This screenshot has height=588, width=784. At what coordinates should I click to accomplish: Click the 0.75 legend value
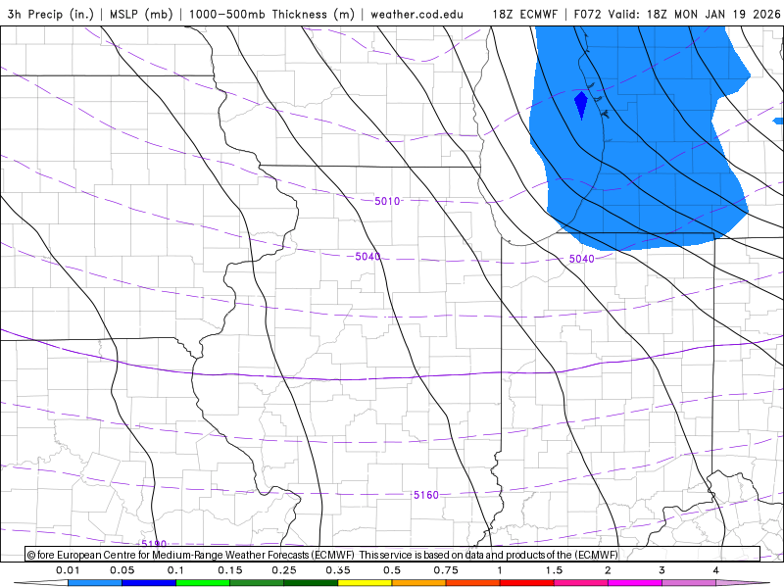click(446, 570)
